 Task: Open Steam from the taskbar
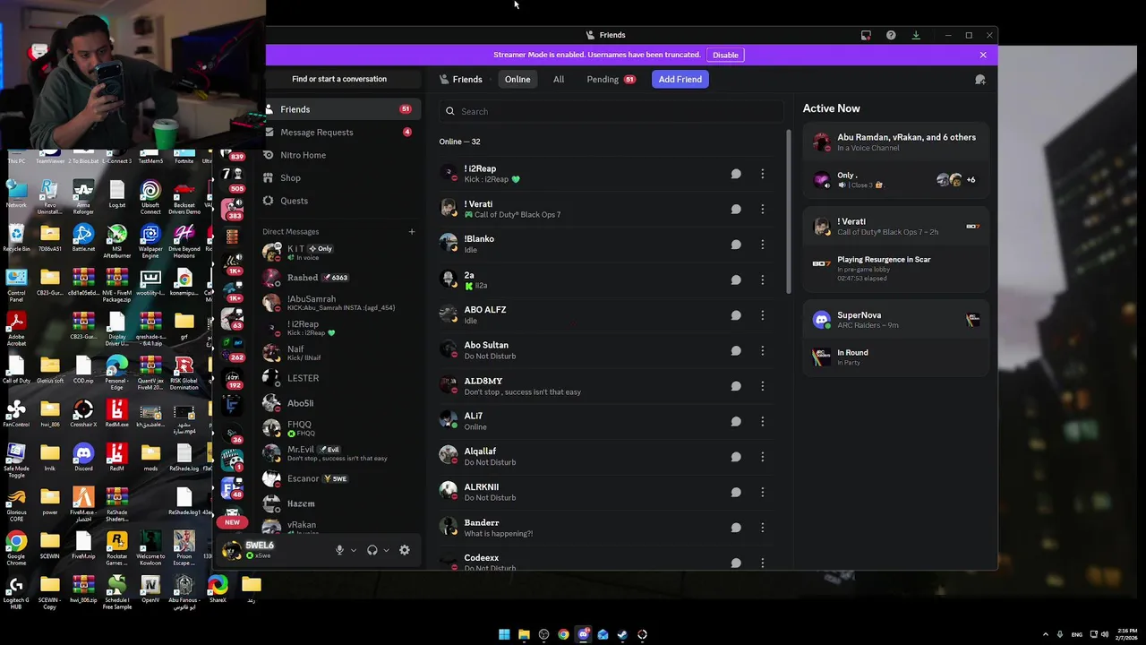(x=622, y=634)
